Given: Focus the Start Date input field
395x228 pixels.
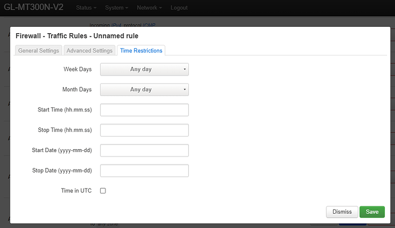Looking at the screenshot, I should (144, 150).
